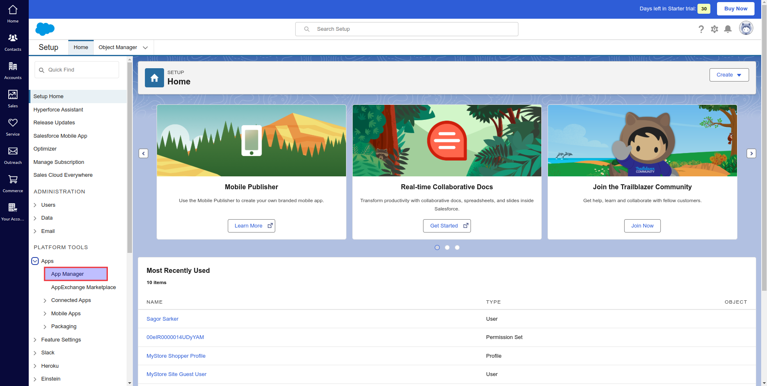
Task: Open the notifications bell
Action: point(728,29)
